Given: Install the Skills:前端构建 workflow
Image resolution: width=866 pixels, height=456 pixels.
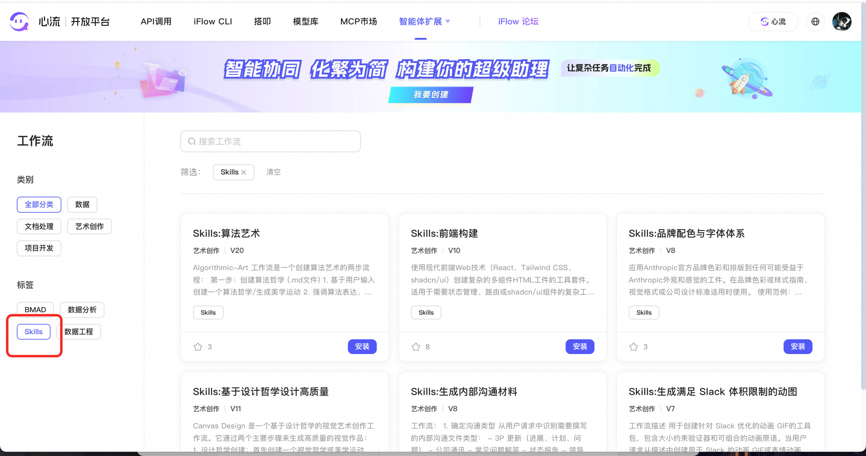Looking at the screenshot, I should [580, 347].
